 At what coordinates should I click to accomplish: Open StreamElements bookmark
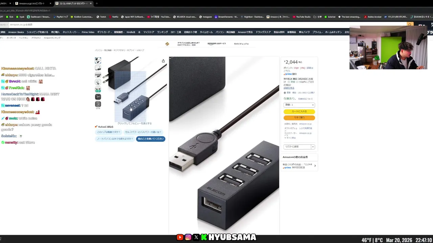tap(226, 17)
